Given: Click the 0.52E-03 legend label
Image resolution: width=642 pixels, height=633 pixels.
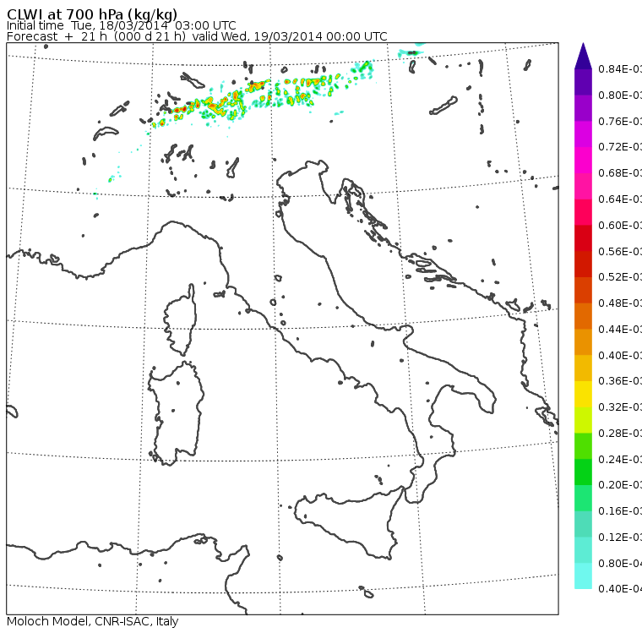Looking at the screenshot, I should pos(620,277).
